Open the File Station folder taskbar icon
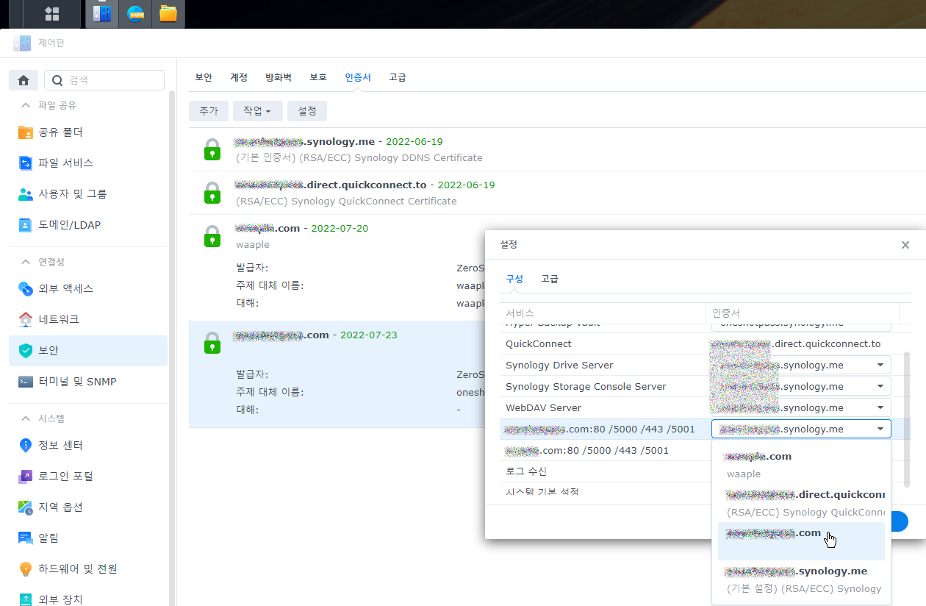 pos(168,13)
